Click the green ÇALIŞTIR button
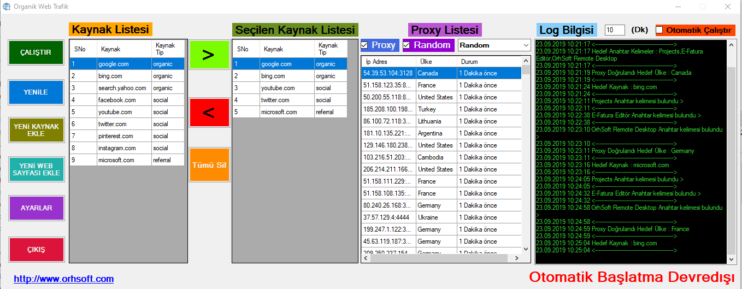This screenshot has width=742, height=289. (36, 52)
